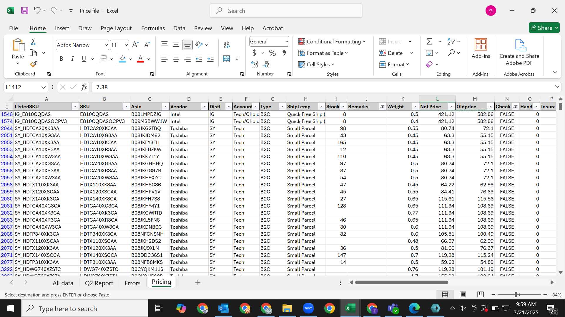
Task: Click the Orientation text angle icon
Action: (199, 45)
